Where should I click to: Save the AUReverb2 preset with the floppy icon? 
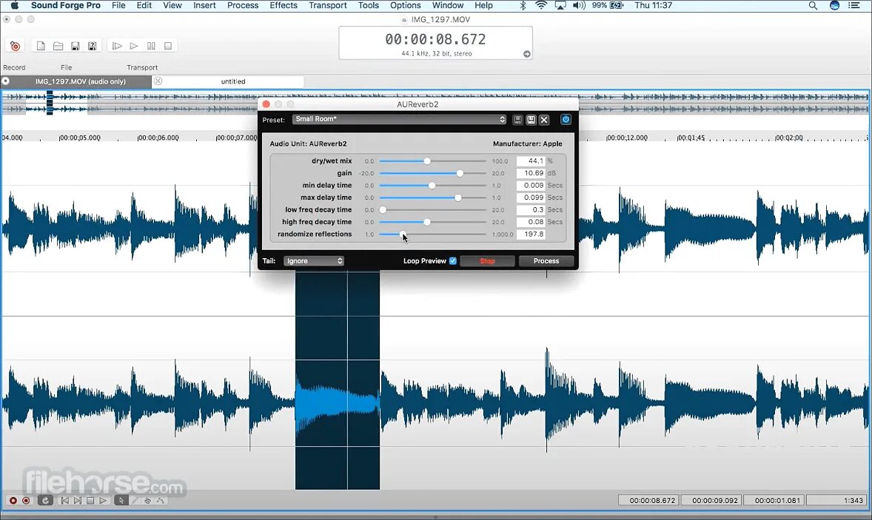(517, 119)
